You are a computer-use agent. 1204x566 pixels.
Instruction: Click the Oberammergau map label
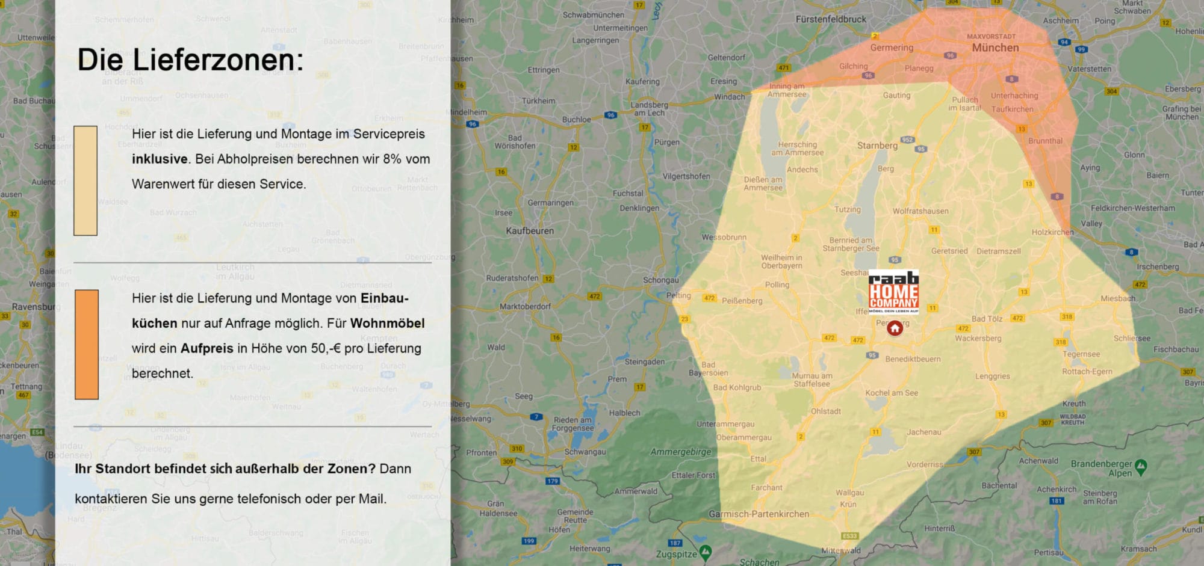click(743, 437)
